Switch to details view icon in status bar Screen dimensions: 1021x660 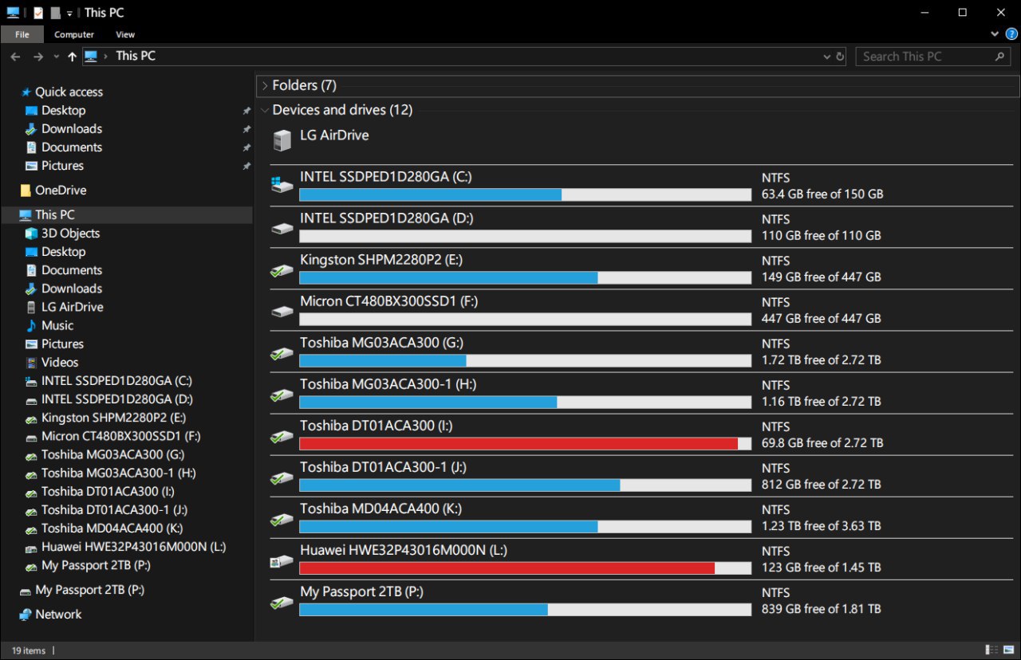[x=991, y=650]
